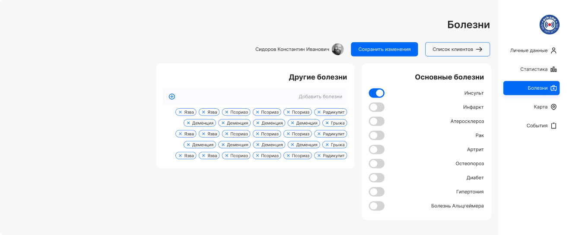579x235 pixels.
Task: Enable the Диабет toggle
Action: 376,178
